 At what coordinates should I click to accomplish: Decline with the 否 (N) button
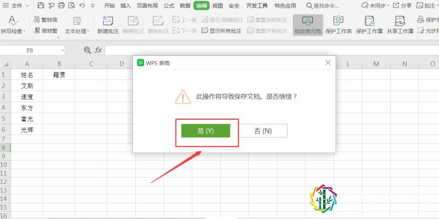pyautogui.click(x=263, y=131)
